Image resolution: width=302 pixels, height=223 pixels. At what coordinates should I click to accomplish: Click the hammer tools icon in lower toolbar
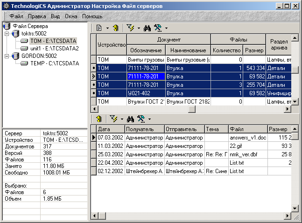click(141, 119)
